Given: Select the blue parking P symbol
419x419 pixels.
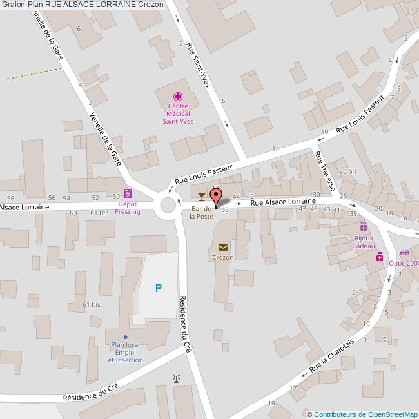Looking at the screenshot, I should click(x=159, y=288).
